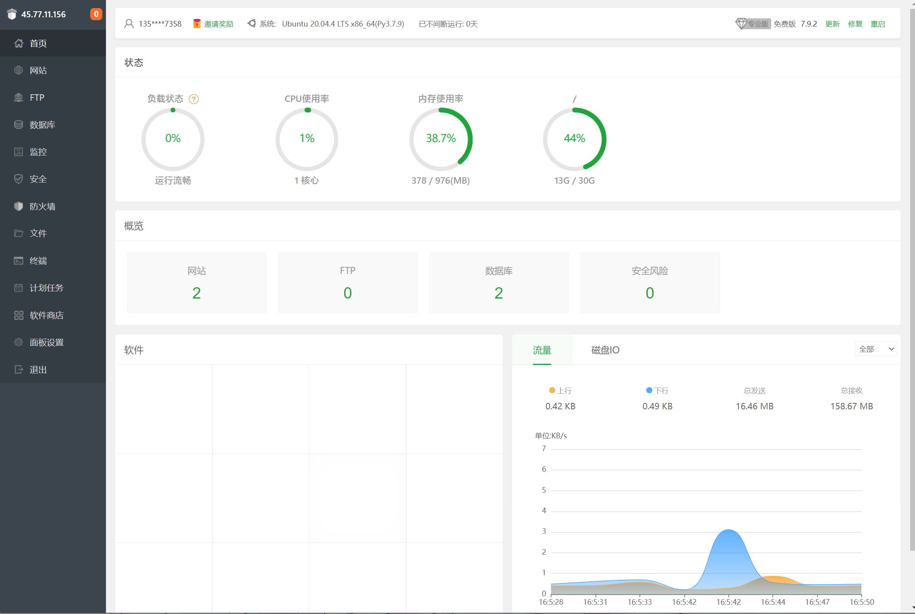Open the 安全风险 overview card

(650, 283)
